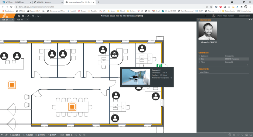The image size is (253, 137).
Task: Click the green emergency exit sign icon
Action: pyautogui.click(x=159, y=66)
